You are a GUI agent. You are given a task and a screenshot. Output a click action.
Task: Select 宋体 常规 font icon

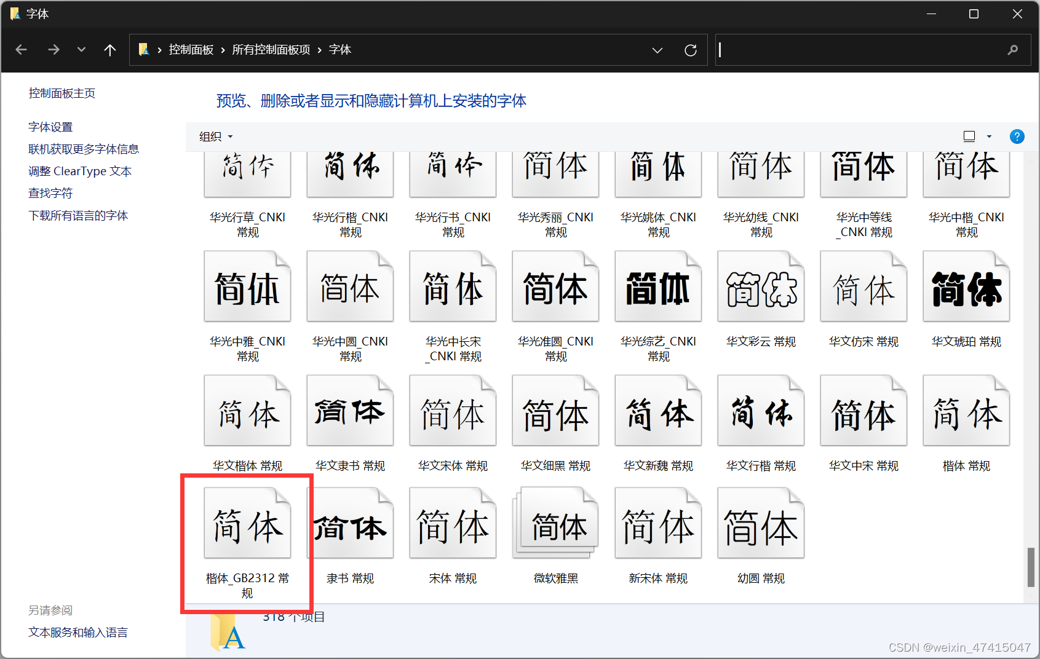[453, 523]
